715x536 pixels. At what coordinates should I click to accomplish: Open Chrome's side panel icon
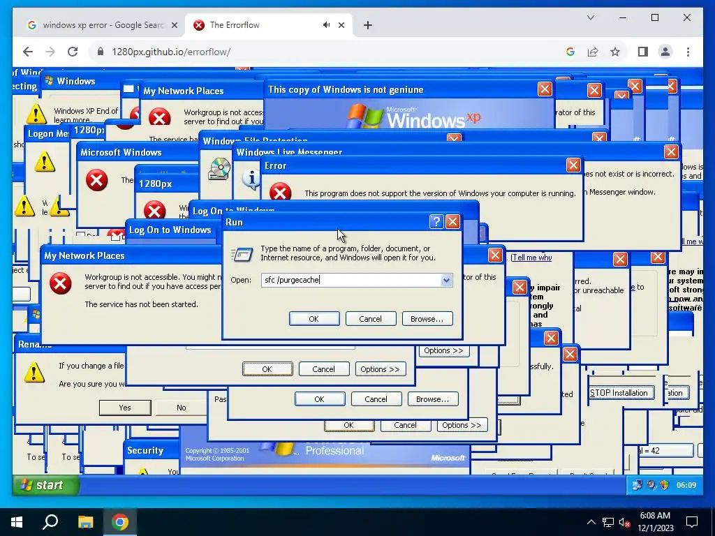pos(643,52)
